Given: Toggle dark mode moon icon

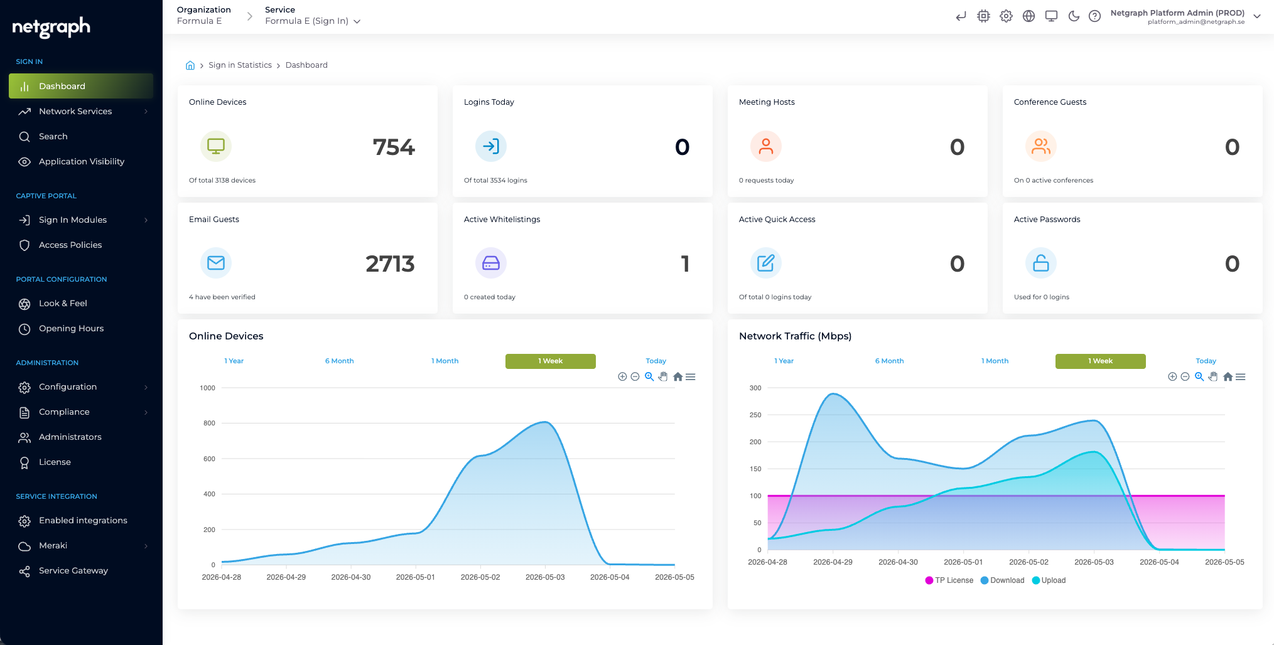Looking at the screenshot, I should (x=1074, y=16).
